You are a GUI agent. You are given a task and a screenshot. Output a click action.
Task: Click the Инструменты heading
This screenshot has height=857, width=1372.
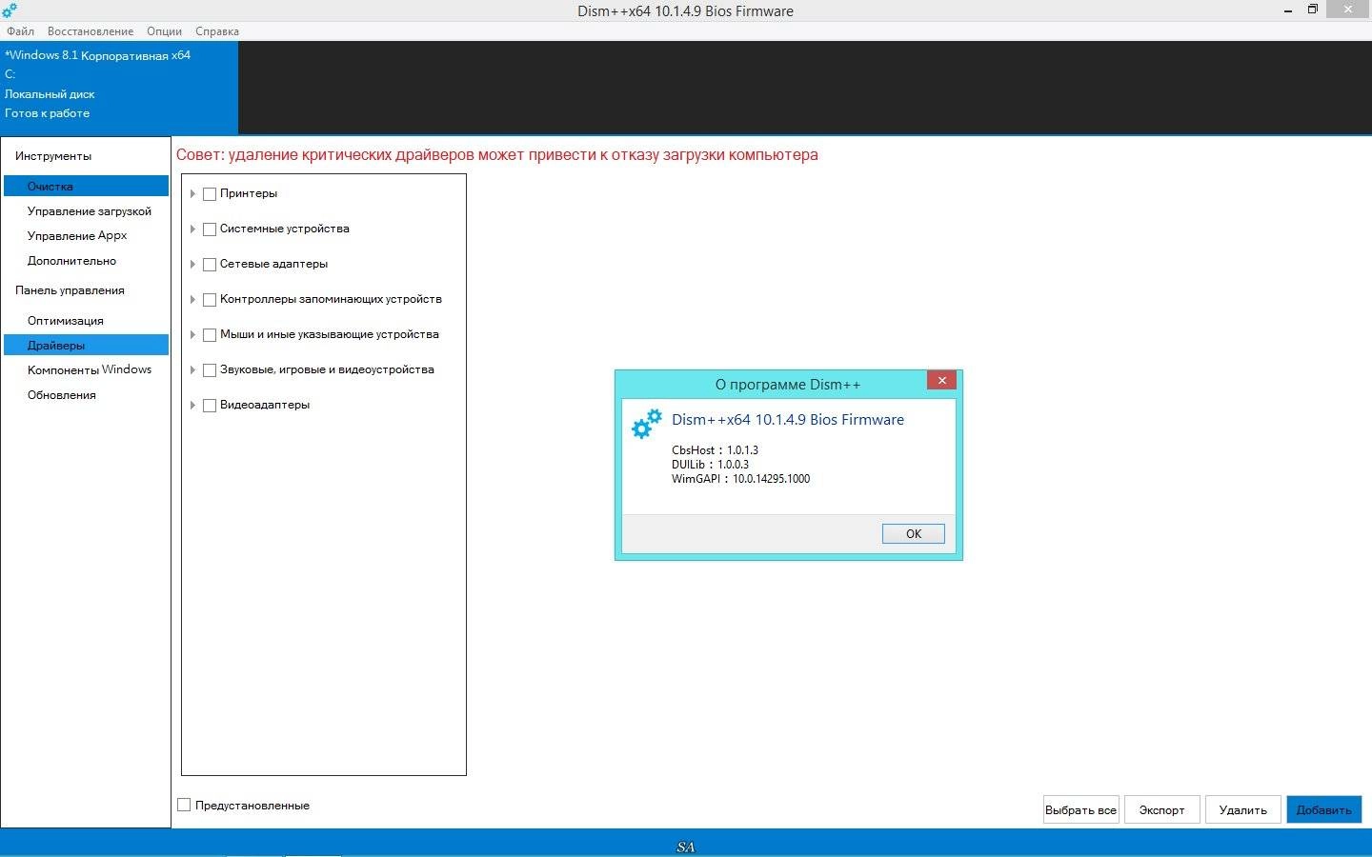(x=53, y=156)
